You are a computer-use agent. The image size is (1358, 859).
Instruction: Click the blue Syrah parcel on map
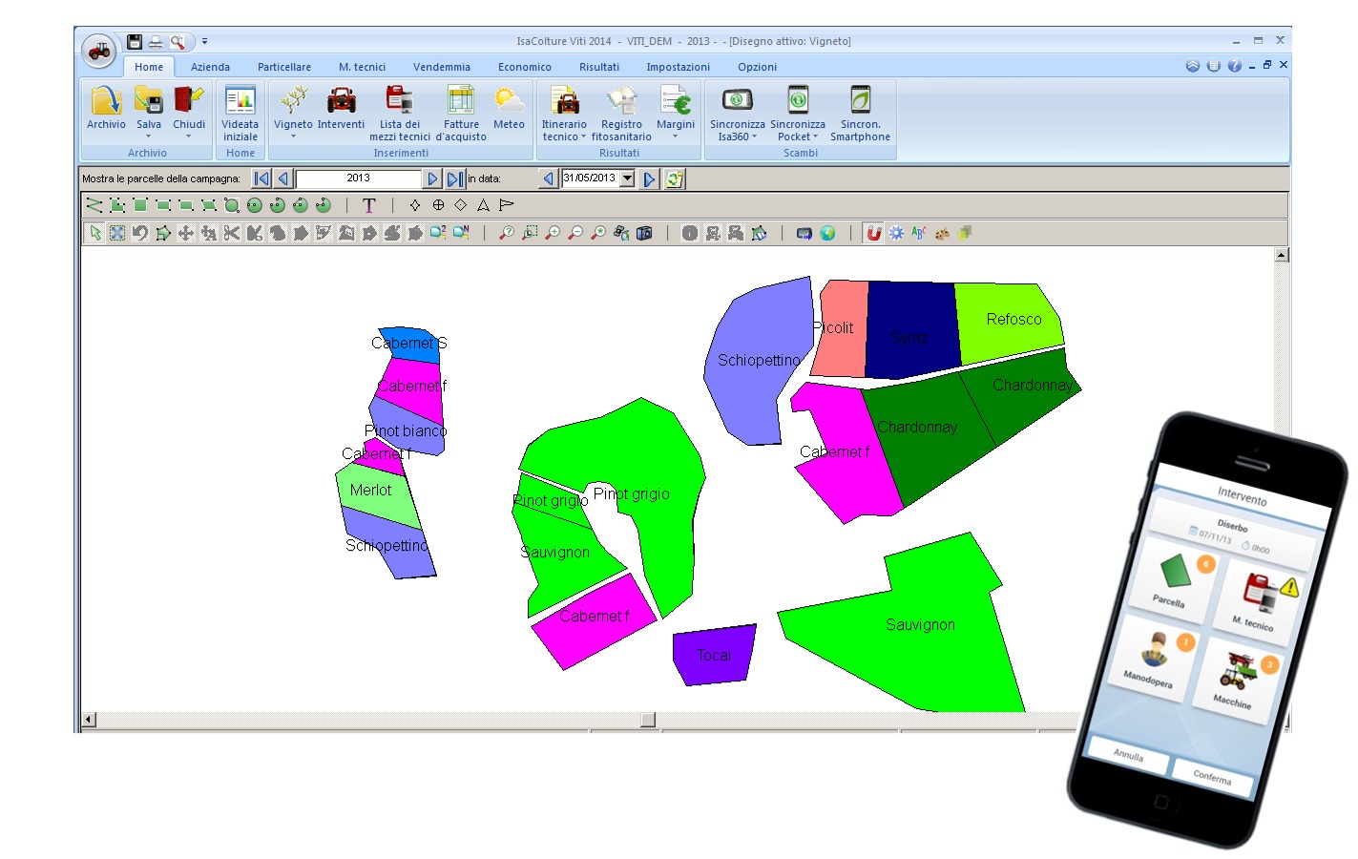pyautogui.click(x=910, y=329)
